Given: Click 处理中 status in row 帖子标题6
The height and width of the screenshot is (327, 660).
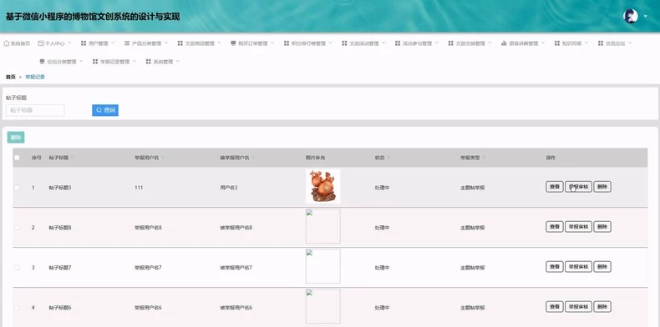Looking at the screenshot, I should click(x=382, y=308).
